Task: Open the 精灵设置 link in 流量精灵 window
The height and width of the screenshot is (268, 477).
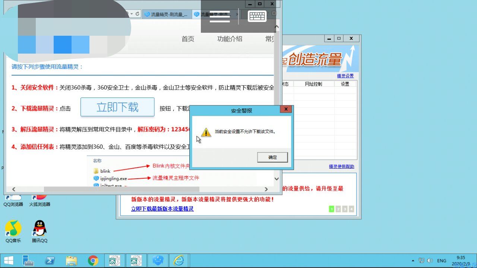Action: point(345,76)
